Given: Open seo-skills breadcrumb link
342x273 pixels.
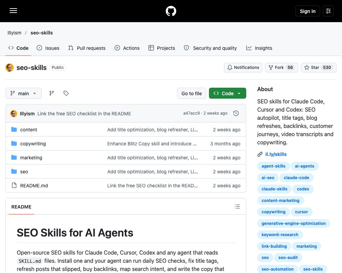Looking at the screenshot, I should pyautogui.click(x=42, y=33).
